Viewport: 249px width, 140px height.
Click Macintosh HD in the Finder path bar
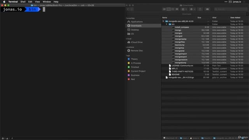click(170, 138)
